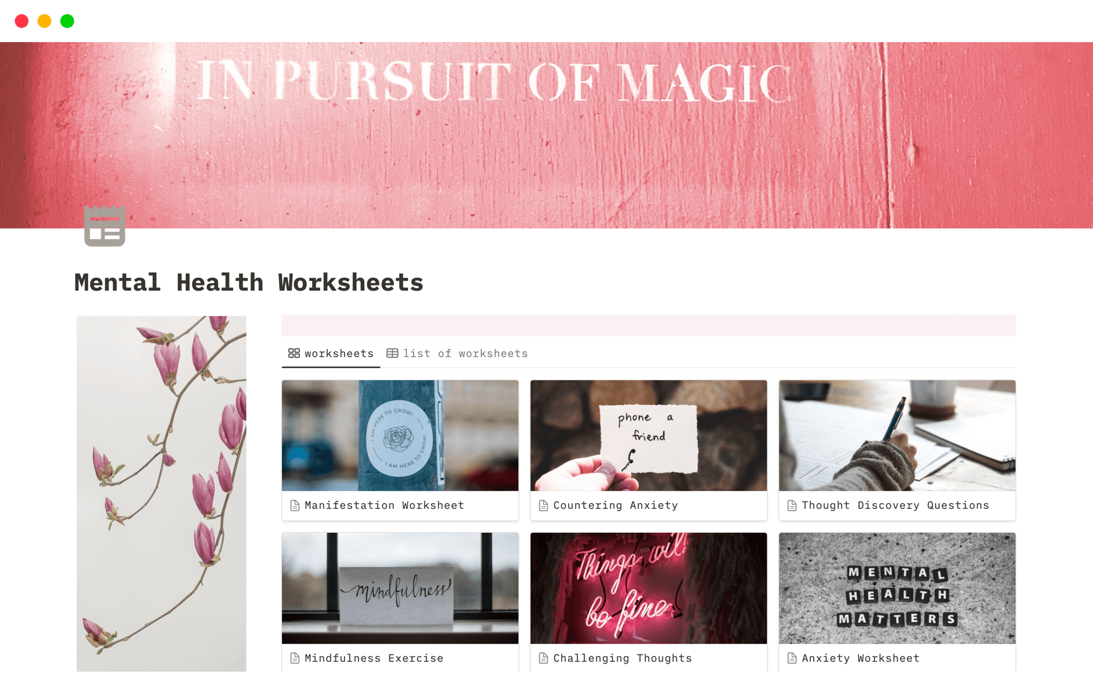Click the Manifestation Worksheet page icon
Screen dimensions: 1093x683
pos(295,505)
